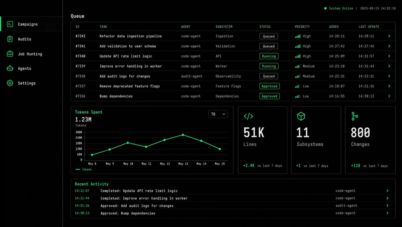Click the cube icon above 11 Subsystems
Image resolution: width=402 pixels, height=227 pixels.
coord(301,116)
